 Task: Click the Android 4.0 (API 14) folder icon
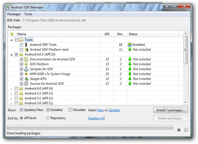[21, 89]
